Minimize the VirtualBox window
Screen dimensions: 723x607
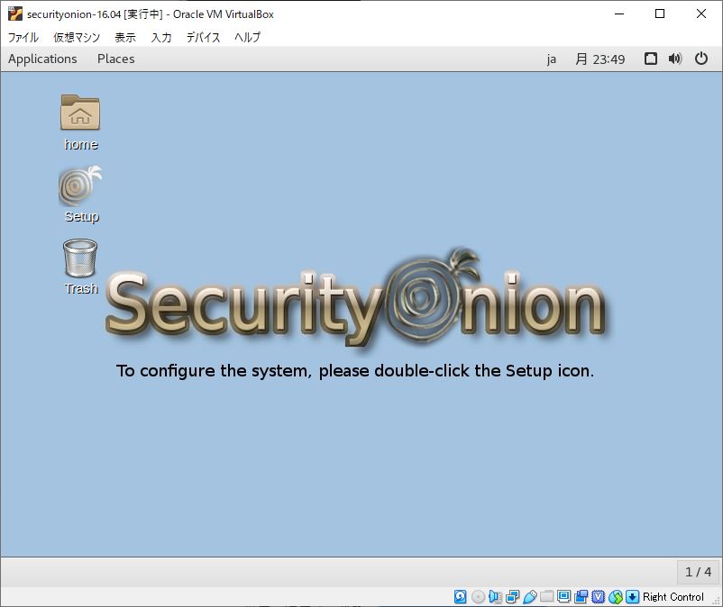click(619, 14)
